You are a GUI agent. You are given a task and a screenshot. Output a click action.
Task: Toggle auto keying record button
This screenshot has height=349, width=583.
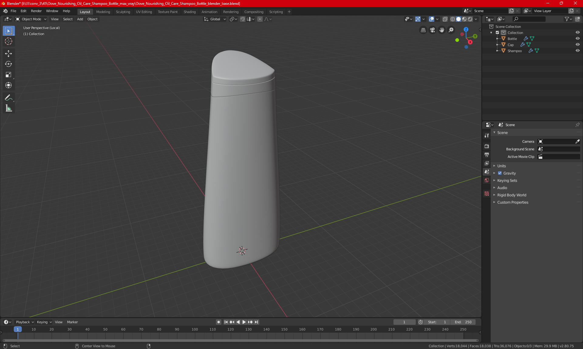coord(218,322)
